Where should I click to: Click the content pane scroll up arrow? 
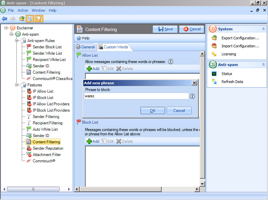click(202, 54)
